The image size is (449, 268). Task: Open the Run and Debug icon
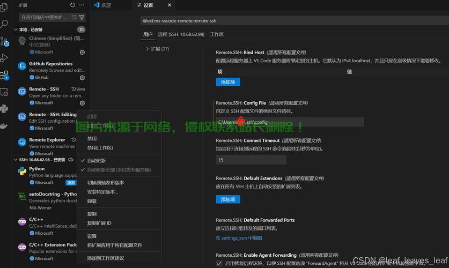click(4, 58)
